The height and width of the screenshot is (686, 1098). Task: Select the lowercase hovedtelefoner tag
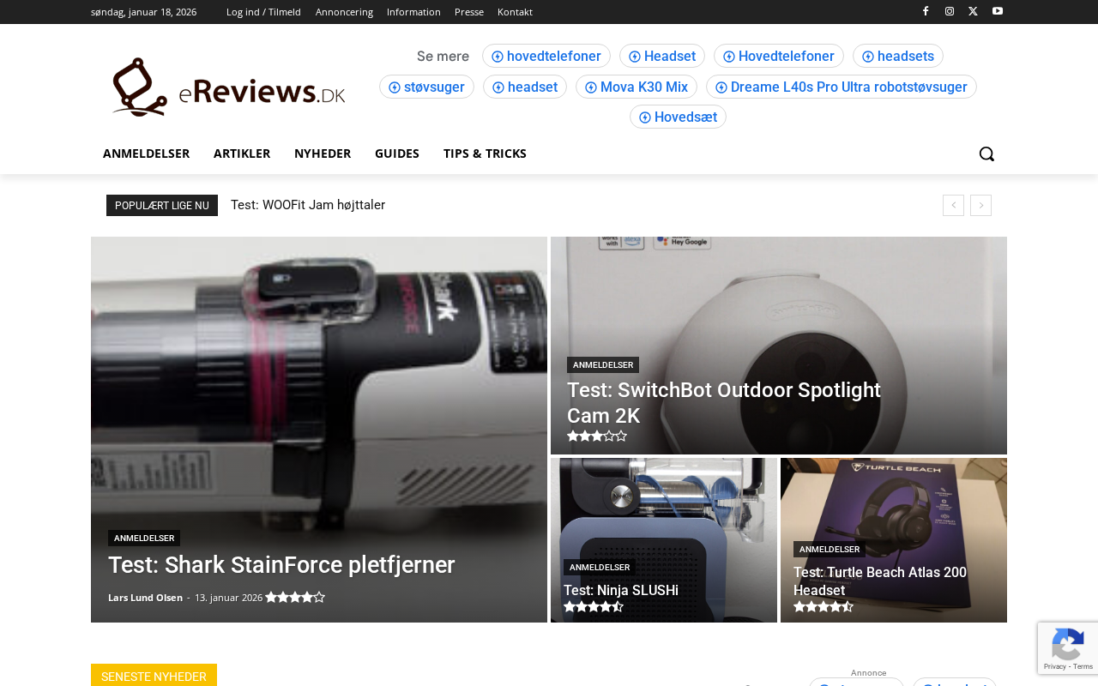click(x=546, y=56)
